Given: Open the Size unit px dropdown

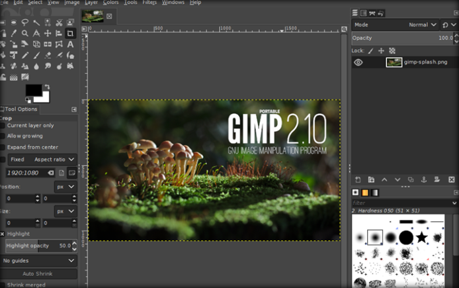Looking at the screenshot, I should 65,211.
